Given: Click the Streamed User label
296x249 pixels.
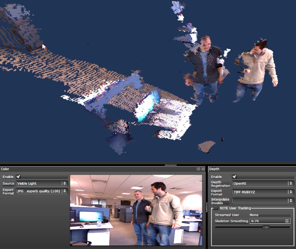Looking at the screenshot, I should [227, 215].
